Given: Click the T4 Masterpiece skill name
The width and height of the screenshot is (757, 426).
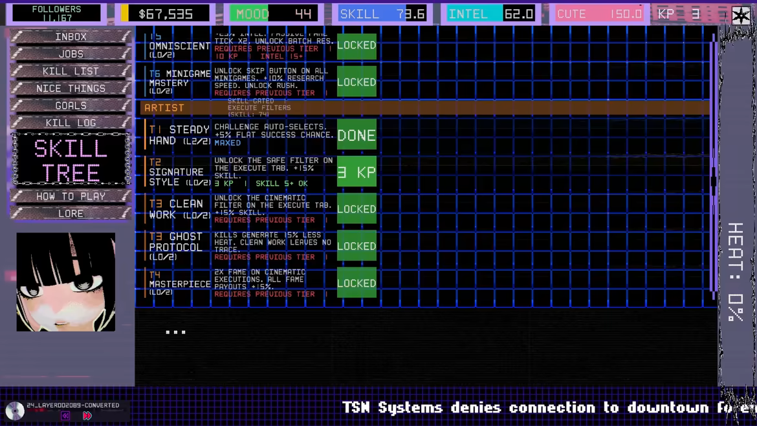Looking at the screenshot, I should [x=179, y=283].
